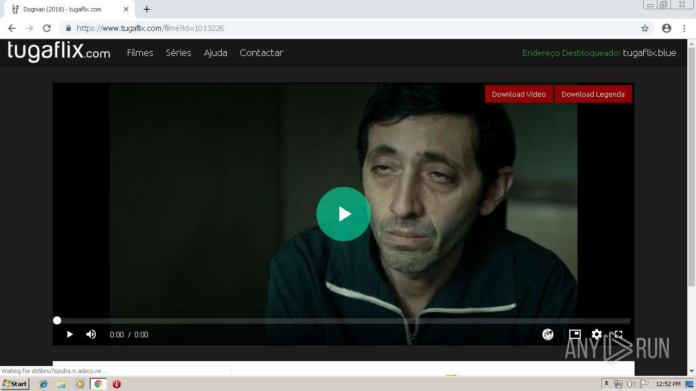Click the Show desktop tray button
This screenshot has width=696, height=391.
pyautogui.click(x=690, y=384)
